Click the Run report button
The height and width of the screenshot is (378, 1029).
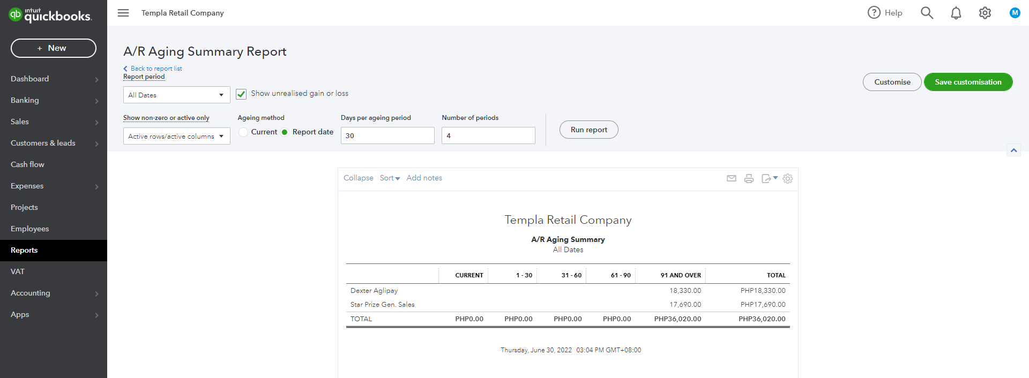tap(588, 130)
